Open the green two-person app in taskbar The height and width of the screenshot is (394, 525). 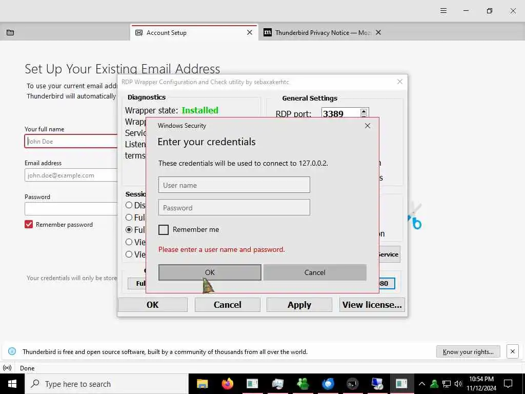coord(302,383)
